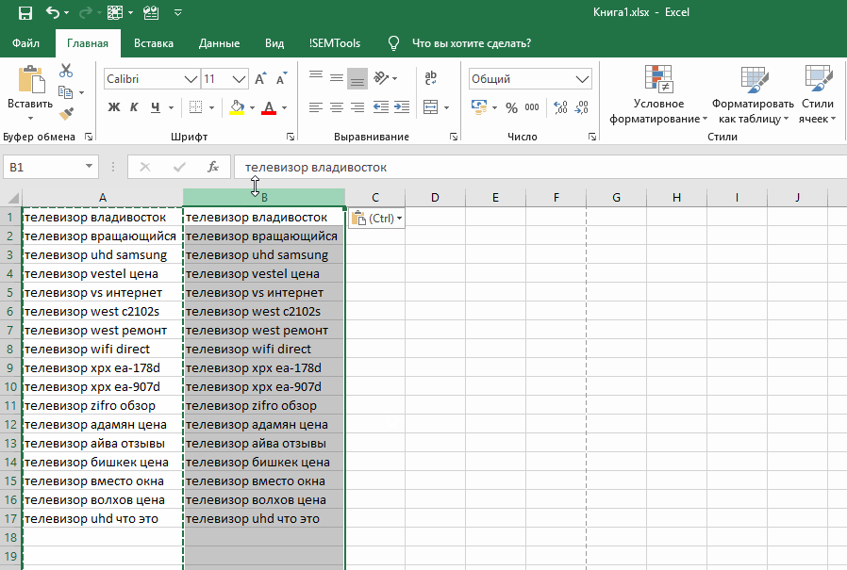The image size is (847, 570).
Task: Align text to the middle of cell
Action: [337, 78]
